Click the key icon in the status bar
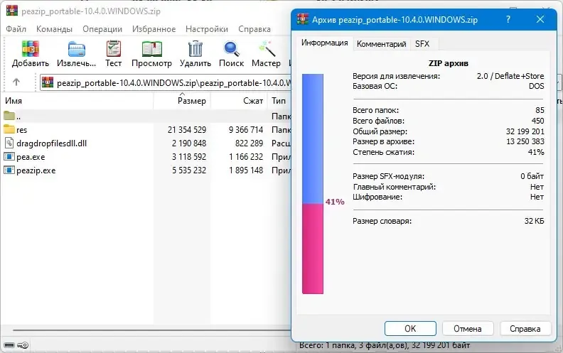The image size is (563, 353). [23, 345]
